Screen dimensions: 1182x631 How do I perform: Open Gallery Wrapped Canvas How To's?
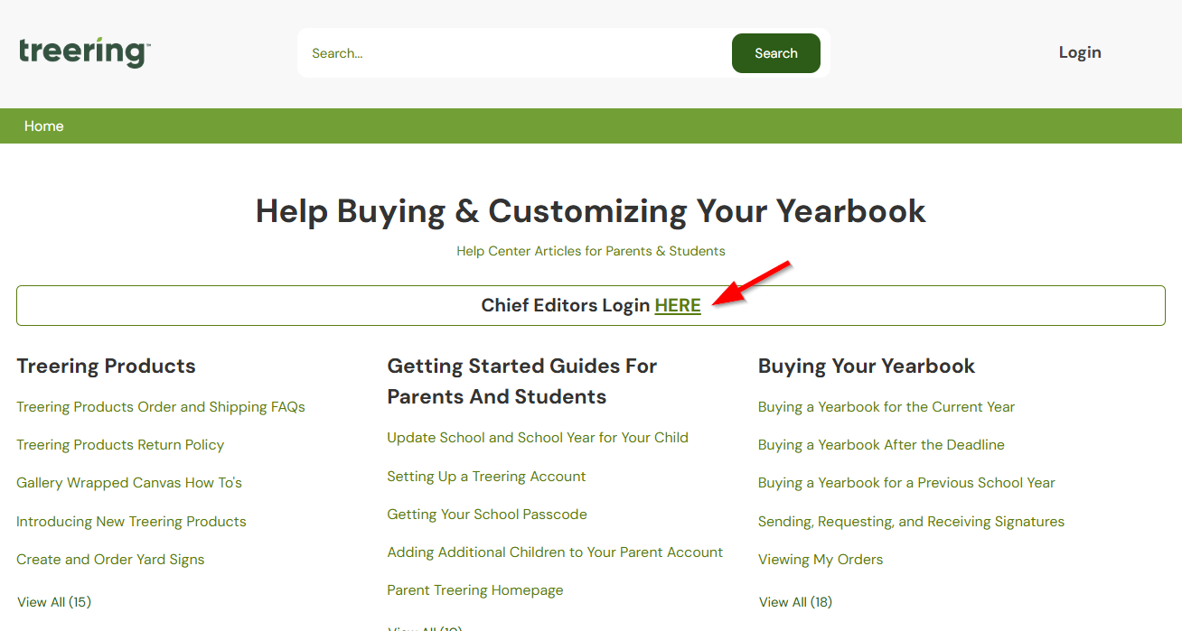pyautogui.click(x=129, y=483)
